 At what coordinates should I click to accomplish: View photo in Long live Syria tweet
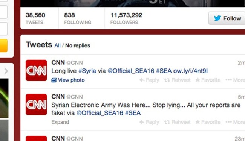pyautogui.click(x=68, y=80)
